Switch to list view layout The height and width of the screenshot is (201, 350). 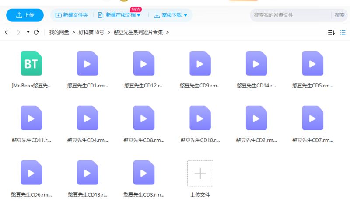coord(343,32)
